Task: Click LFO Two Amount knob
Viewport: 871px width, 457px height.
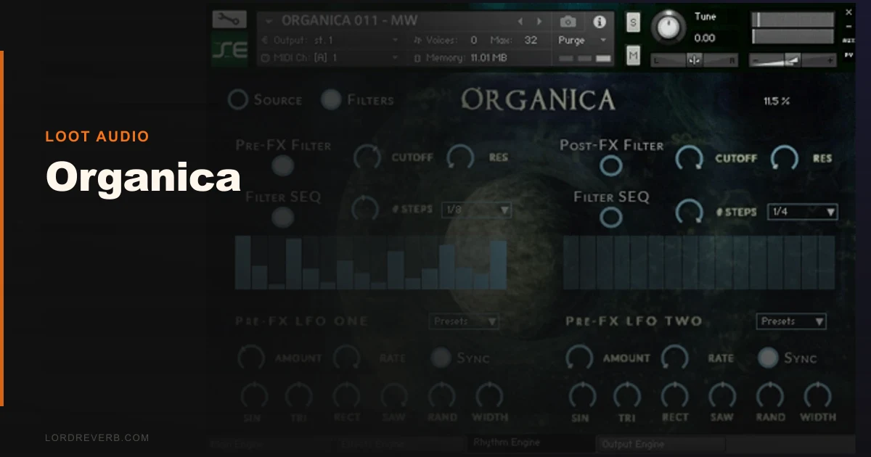Action: point(579,358)
